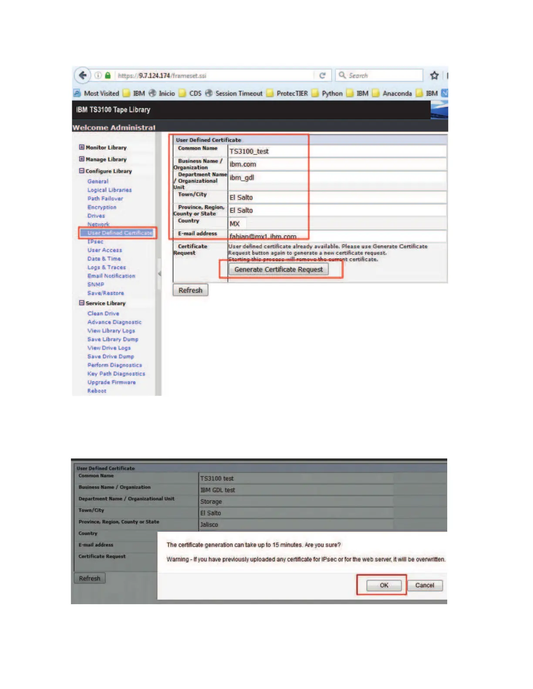The width and height of the screenshot is (533, 689).
Task: Open the Logs & Traces link
Action: click(106, 267)
